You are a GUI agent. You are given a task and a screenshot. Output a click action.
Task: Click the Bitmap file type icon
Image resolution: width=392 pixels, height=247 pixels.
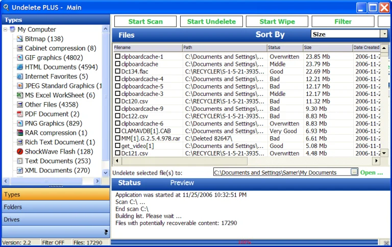point(20,39)
